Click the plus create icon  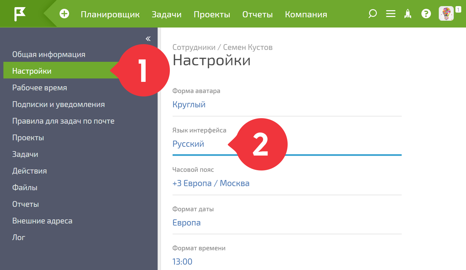(x=64, y=14)
